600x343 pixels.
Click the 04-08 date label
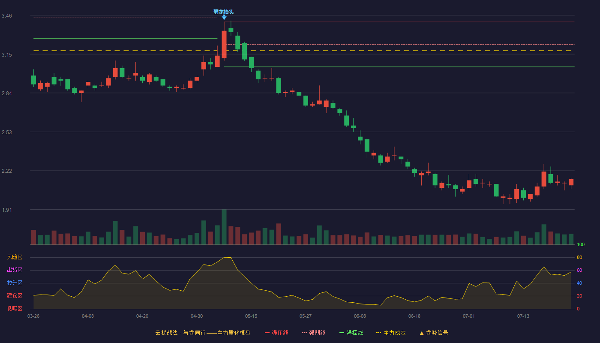(88, 316)
